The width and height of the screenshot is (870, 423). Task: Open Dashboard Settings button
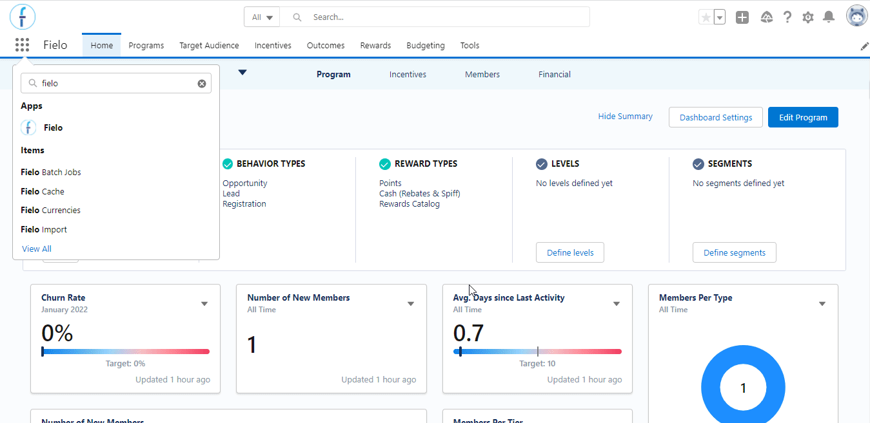[x=716, y=117]
